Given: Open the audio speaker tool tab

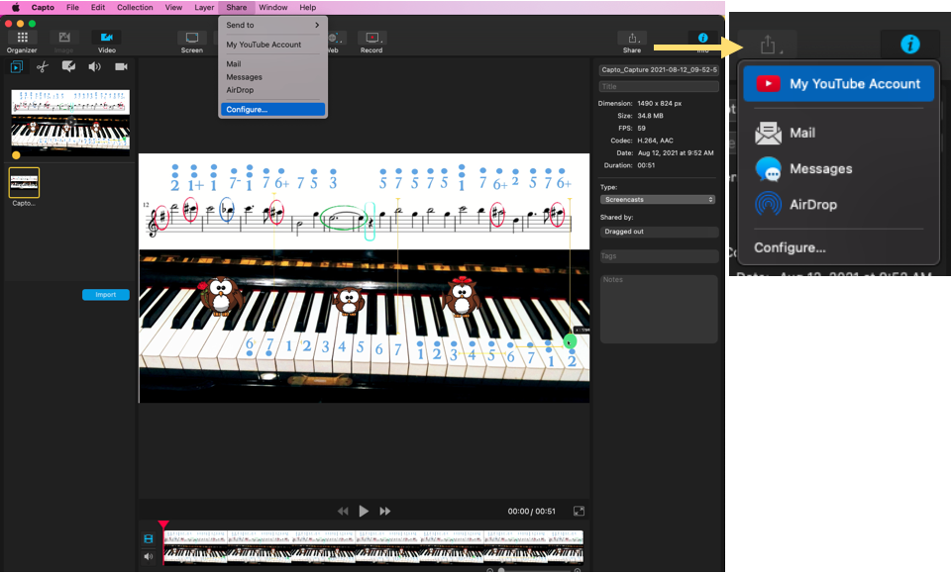Looking at the screenshot, I should click(94, 67).
